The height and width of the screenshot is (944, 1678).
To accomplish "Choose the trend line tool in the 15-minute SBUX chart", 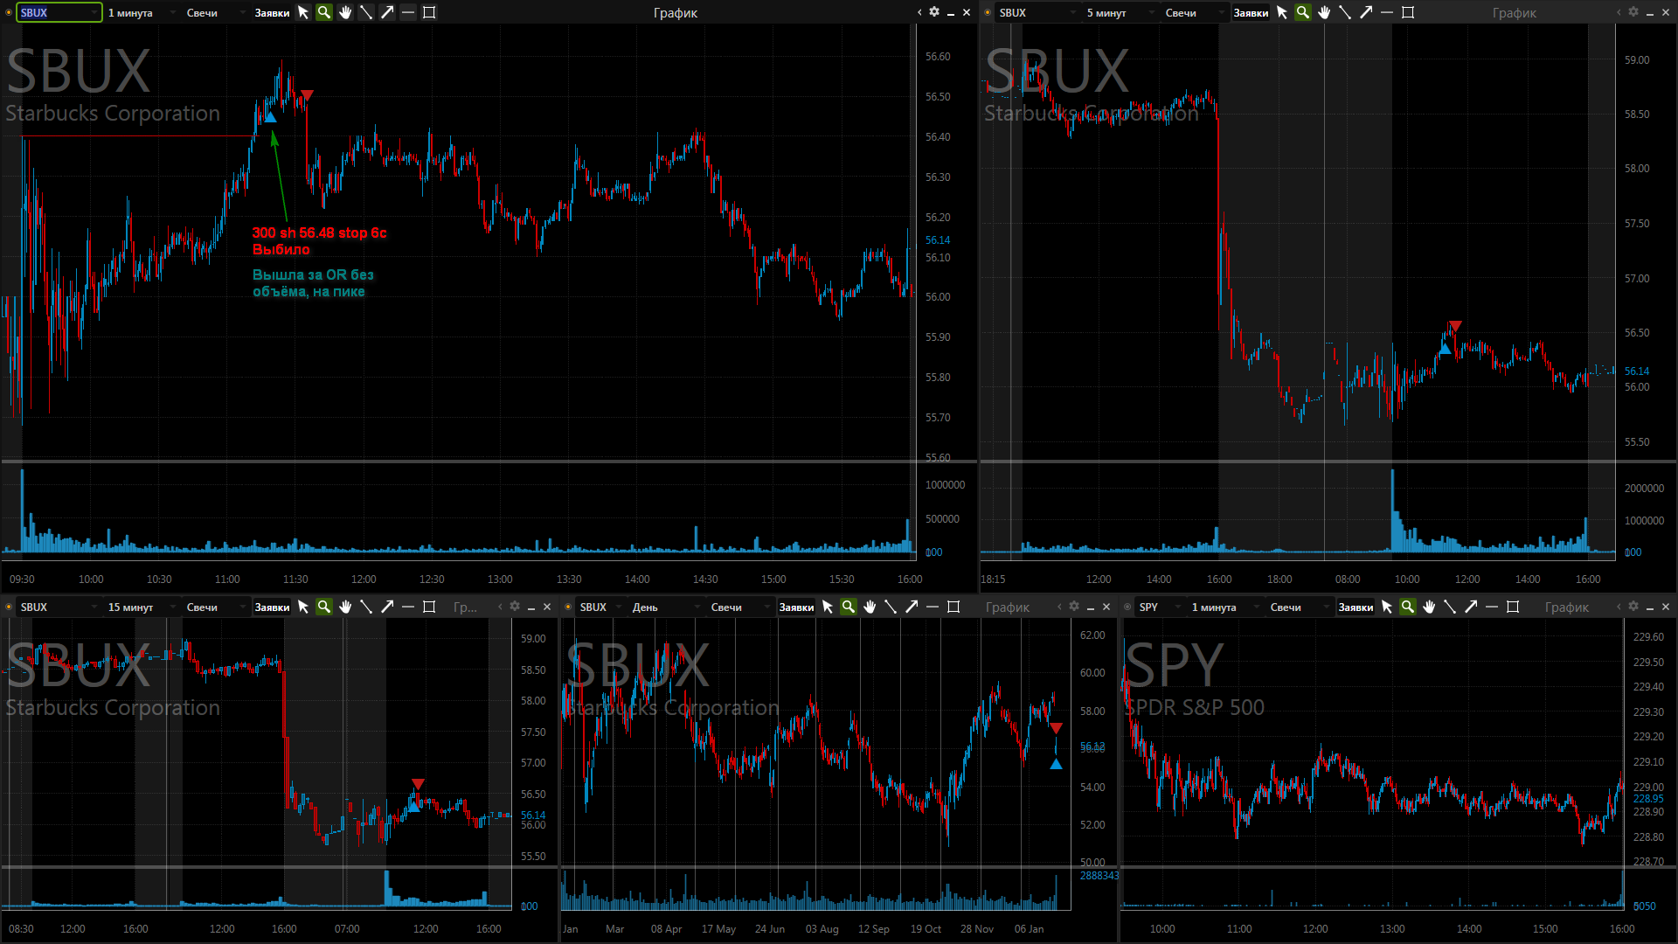I will pyautogui.click(x=366, y=607).
